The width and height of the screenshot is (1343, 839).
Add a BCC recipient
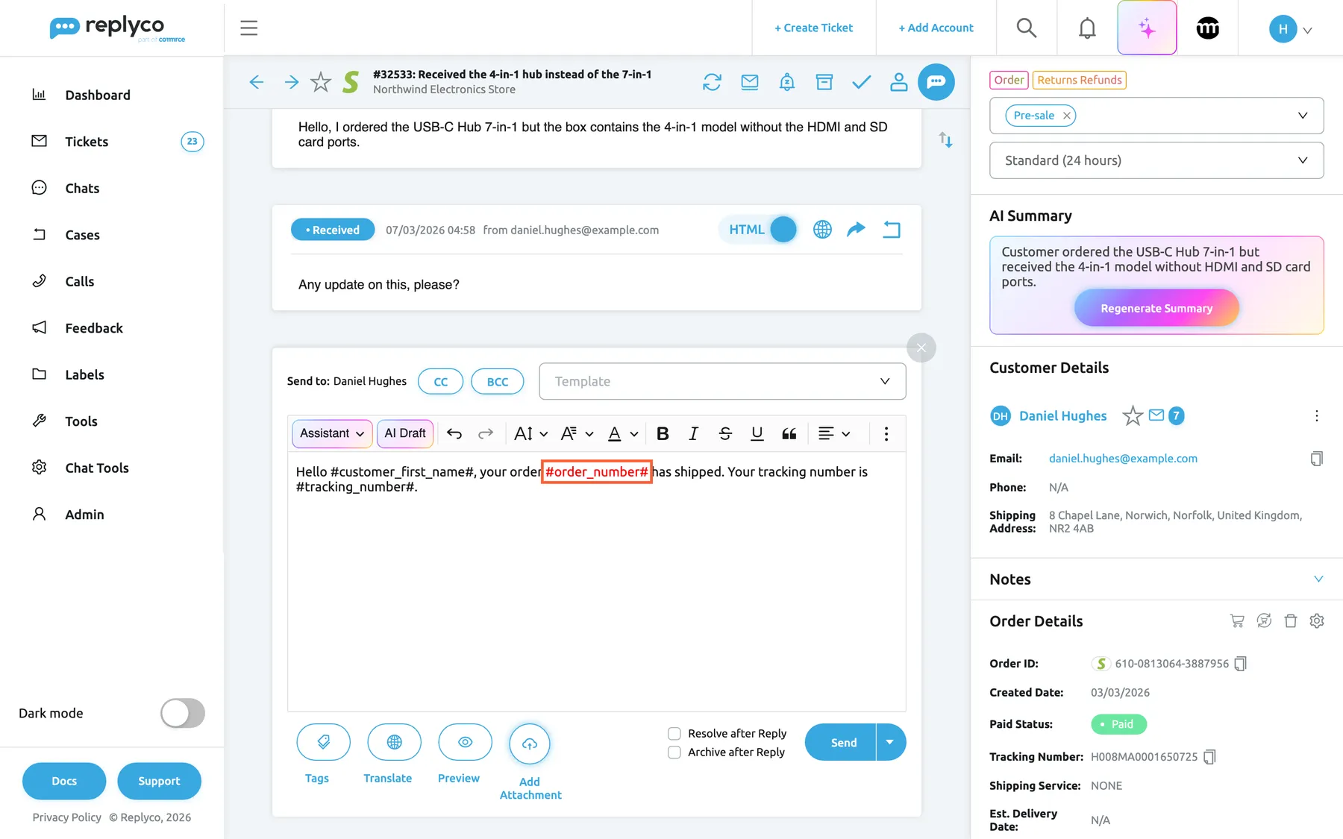click(497, 381)
